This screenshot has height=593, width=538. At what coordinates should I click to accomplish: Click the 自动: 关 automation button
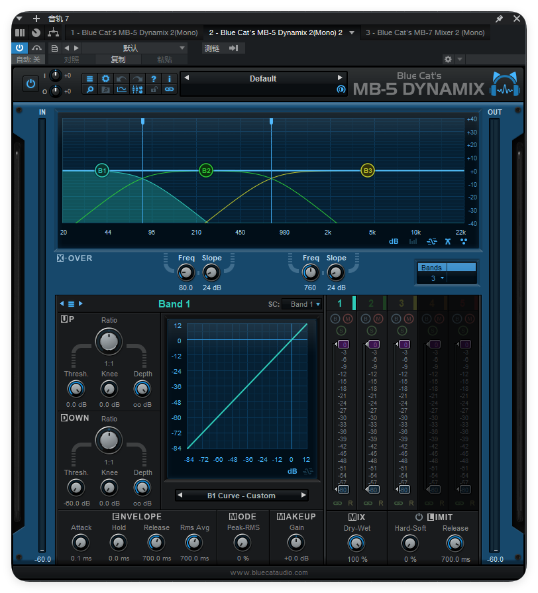tap(28, 60)
